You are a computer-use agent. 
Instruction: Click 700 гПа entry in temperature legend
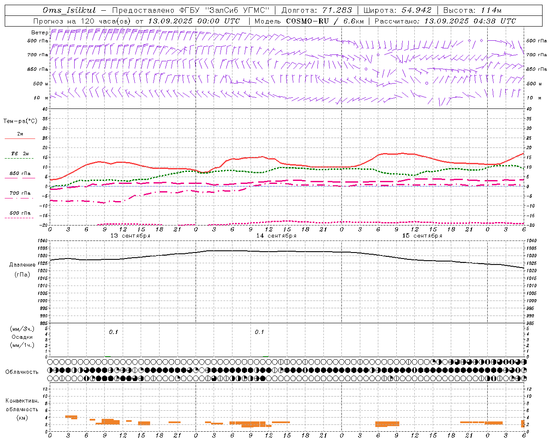20,193
